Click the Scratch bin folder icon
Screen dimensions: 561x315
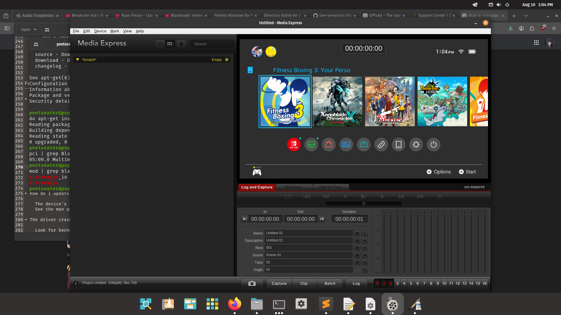point(227,60)
